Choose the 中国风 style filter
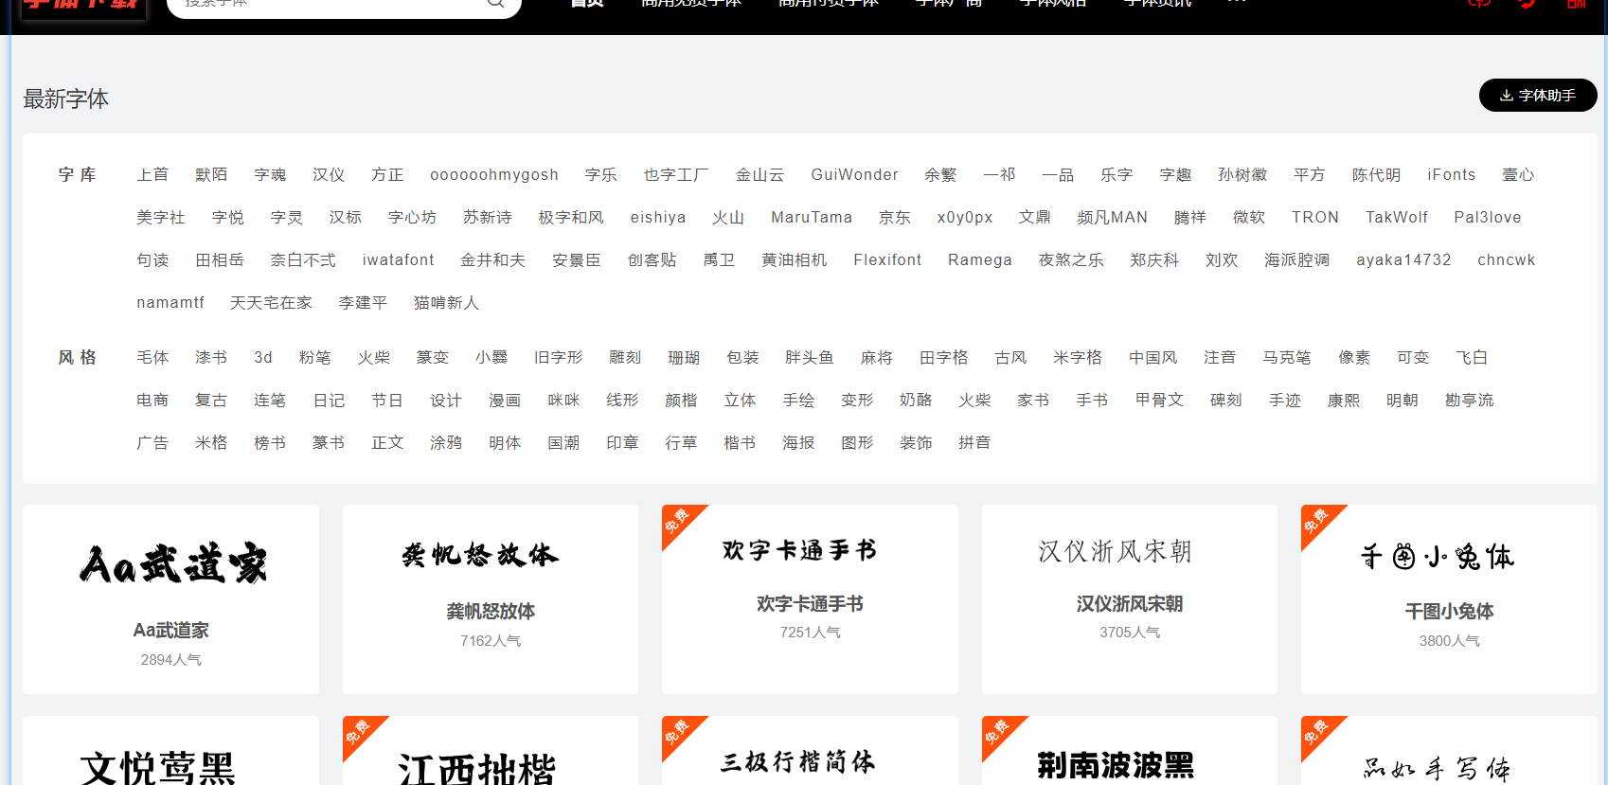Screen dimensions: 1608x785 [1152, 358]
